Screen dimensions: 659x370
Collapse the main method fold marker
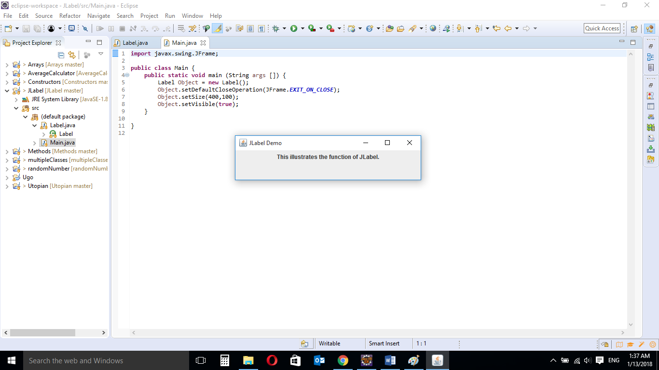[x=127, y=76]
